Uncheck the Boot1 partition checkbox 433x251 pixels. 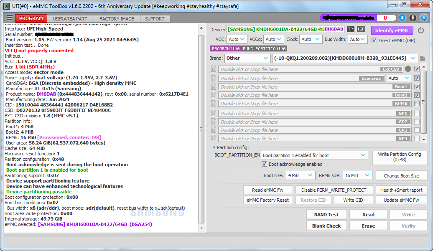pos(417,86)
